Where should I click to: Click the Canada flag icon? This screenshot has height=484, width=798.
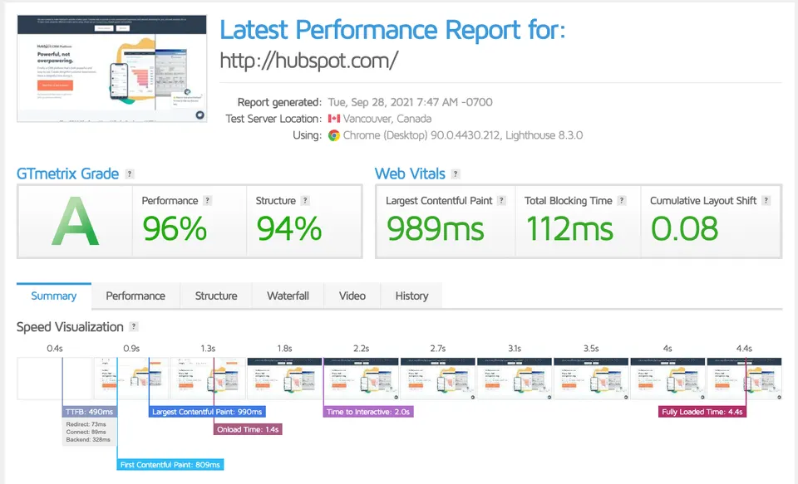(334, 119)
